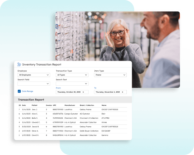Click the Inventory Transaction Report icon
The height and width of the screenshot is (155, 194).
[x=19, y=64]
